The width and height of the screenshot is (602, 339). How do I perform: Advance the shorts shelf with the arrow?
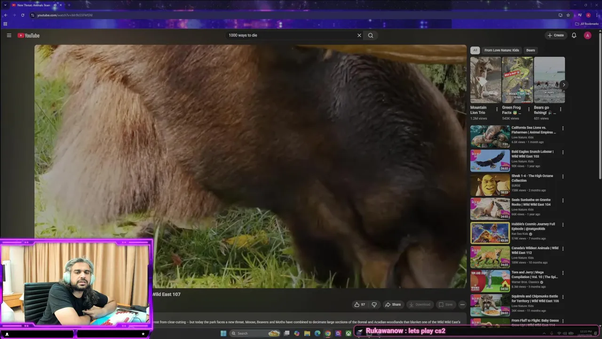click(563, 85)
